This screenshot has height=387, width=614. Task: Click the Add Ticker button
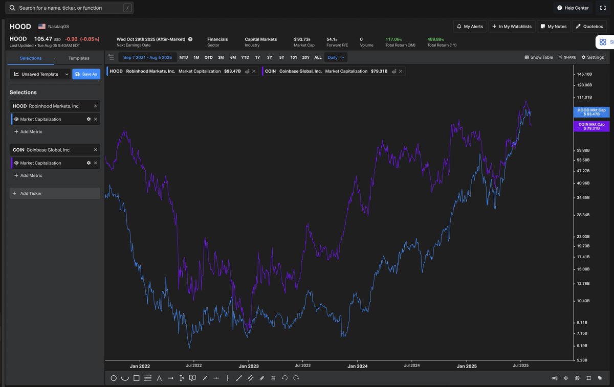point(55,193)
